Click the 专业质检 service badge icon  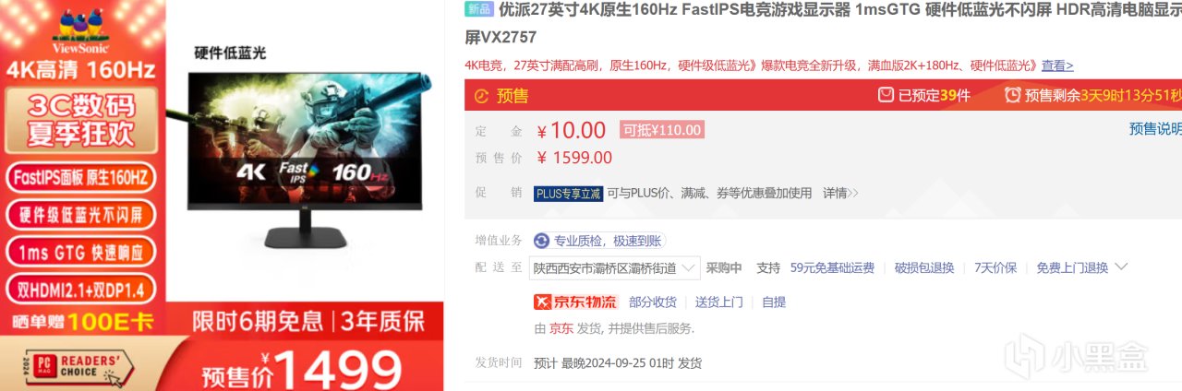pos(541,241)
